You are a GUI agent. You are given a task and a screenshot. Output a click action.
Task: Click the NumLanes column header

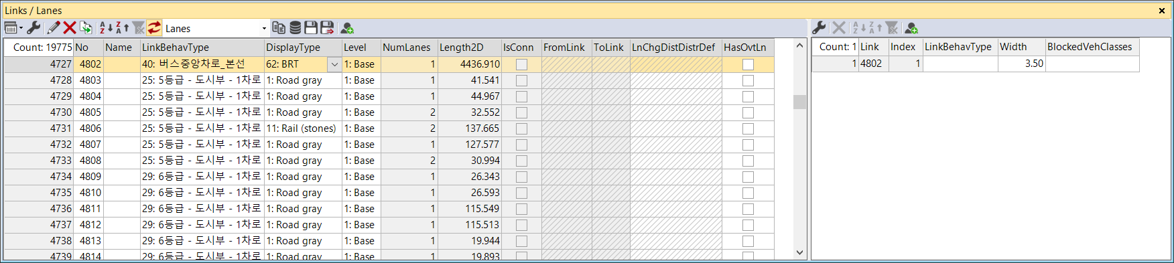coord(409,48)
